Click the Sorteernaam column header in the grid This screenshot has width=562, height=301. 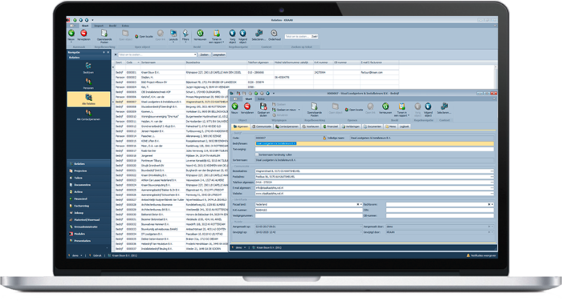click(163, 62)
